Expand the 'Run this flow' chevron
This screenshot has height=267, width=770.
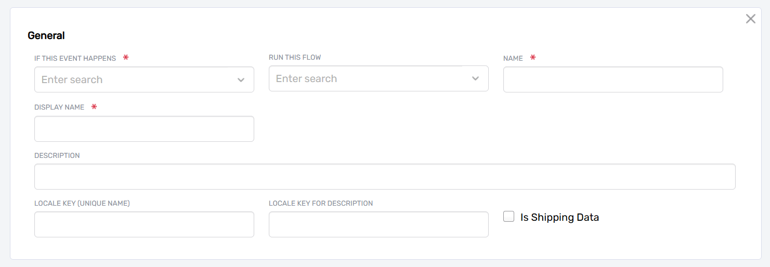[x=475, y=78]
